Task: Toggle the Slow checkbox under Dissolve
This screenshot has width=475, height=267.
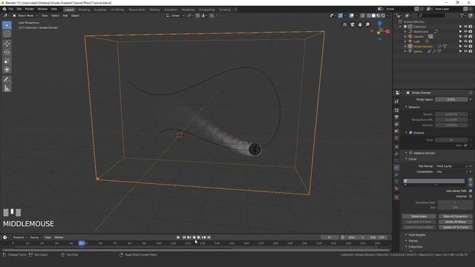Action: tap(465, 145)
